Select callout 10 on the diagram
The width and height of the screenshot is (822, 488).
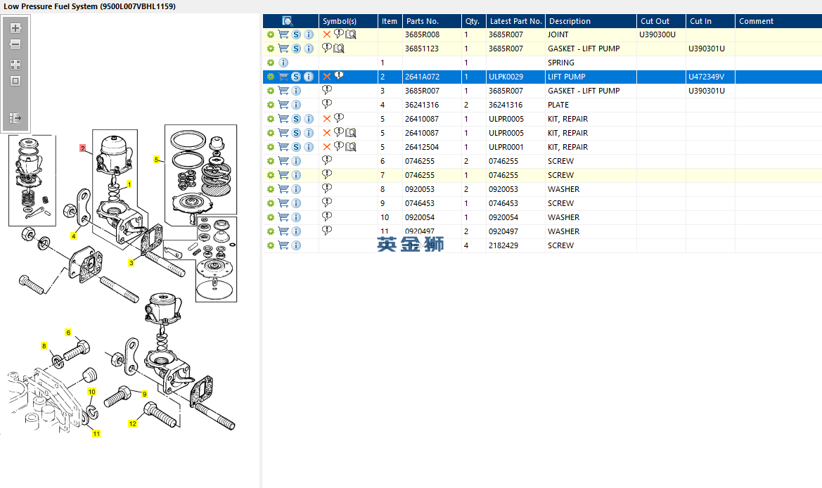point(91,392)
